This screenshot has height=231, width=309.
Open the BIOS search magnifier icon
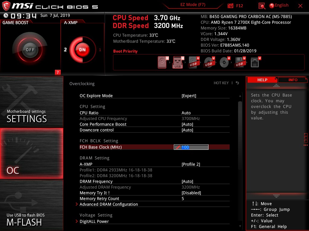point(262,6)
